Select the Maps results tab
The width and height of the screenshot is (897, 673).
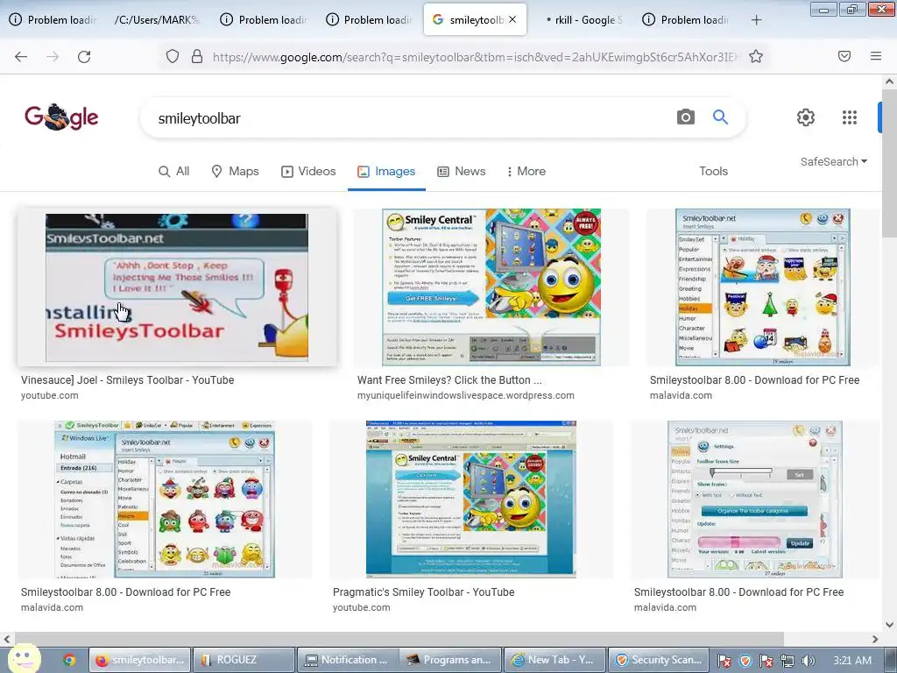click(x=235, y=171)
